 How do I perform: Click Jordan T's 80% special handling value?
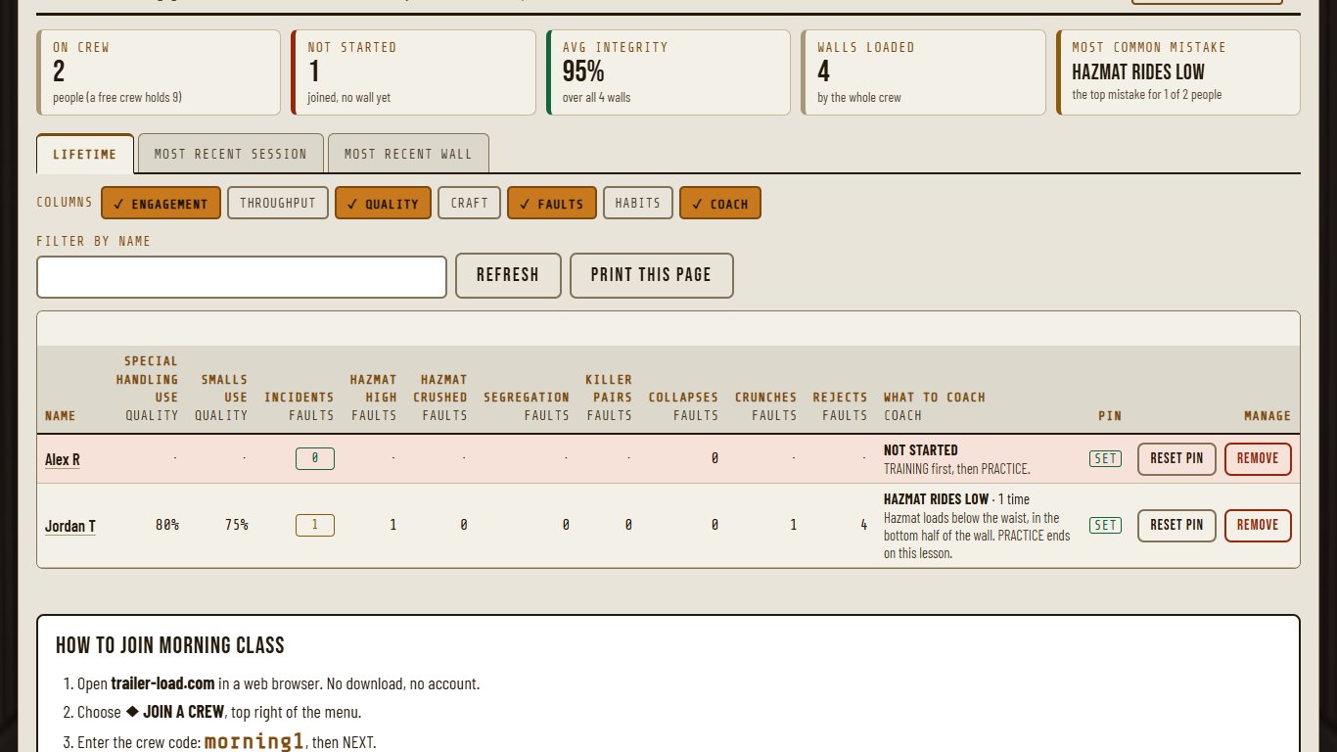tap(167, 525)
